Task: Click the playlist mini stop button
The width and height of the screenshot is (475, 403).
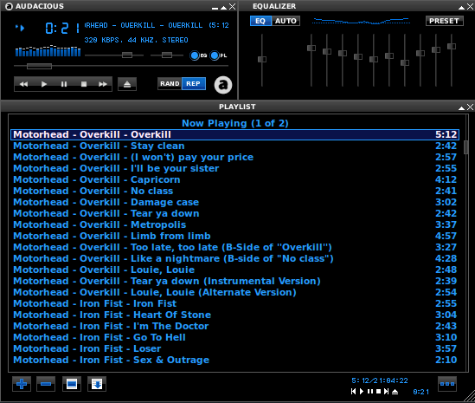Action: [x=378, y=392]
